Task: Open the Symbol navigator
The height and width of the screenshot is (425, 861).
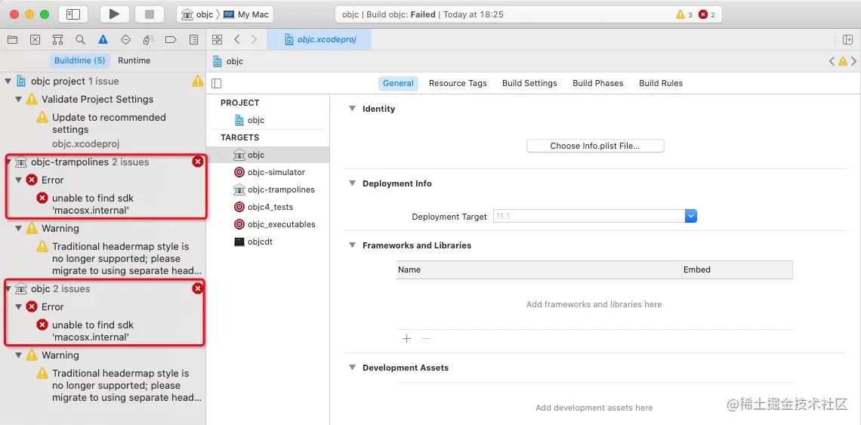Action: tap(57, 39)
